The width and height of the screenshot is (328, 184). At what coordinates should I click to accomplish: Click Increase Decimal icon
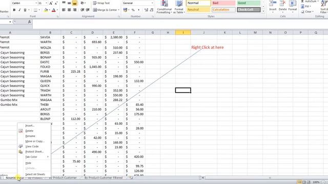[x=146, y=10]
